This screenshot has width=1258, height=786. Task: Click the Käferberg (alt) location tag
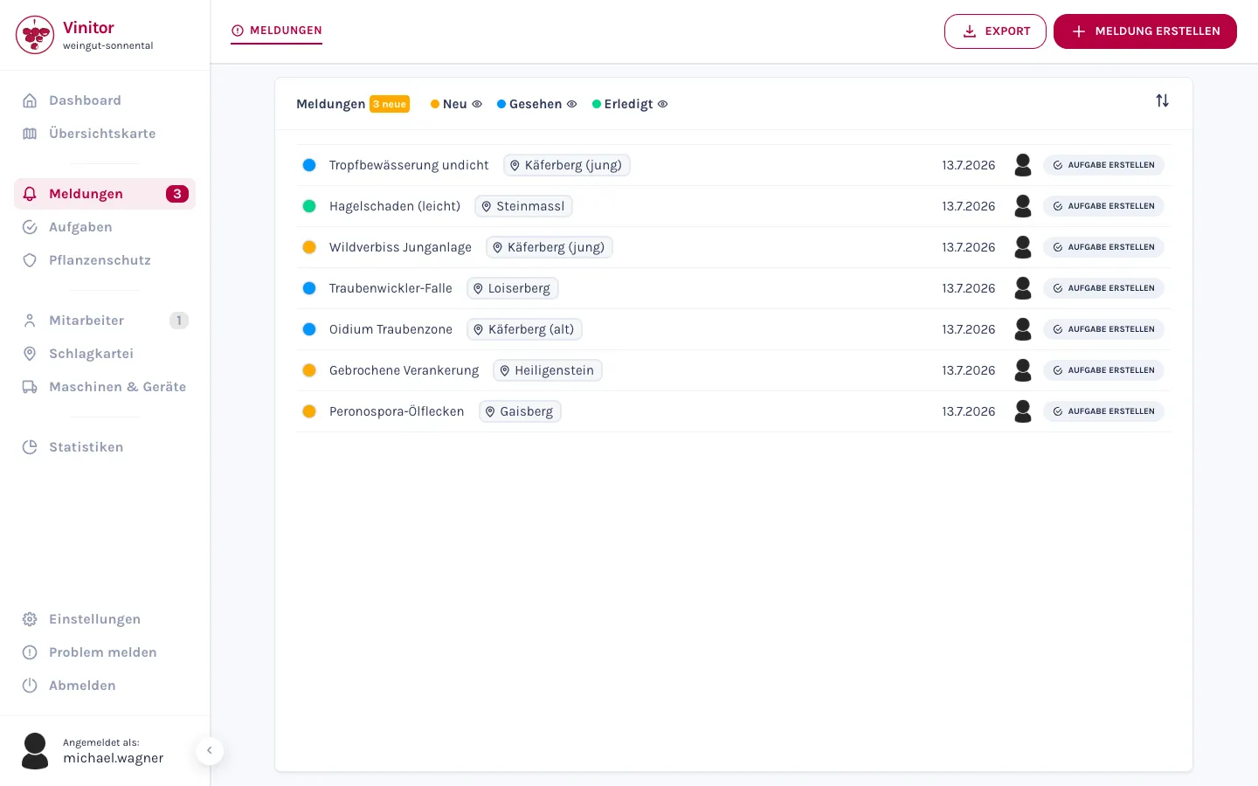pyautogui.click(x=524, y=329)
